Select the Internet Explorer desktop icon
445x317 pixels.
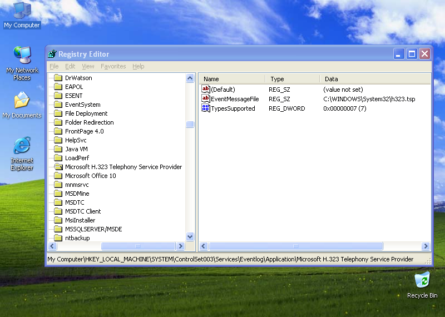pos(22,153)
